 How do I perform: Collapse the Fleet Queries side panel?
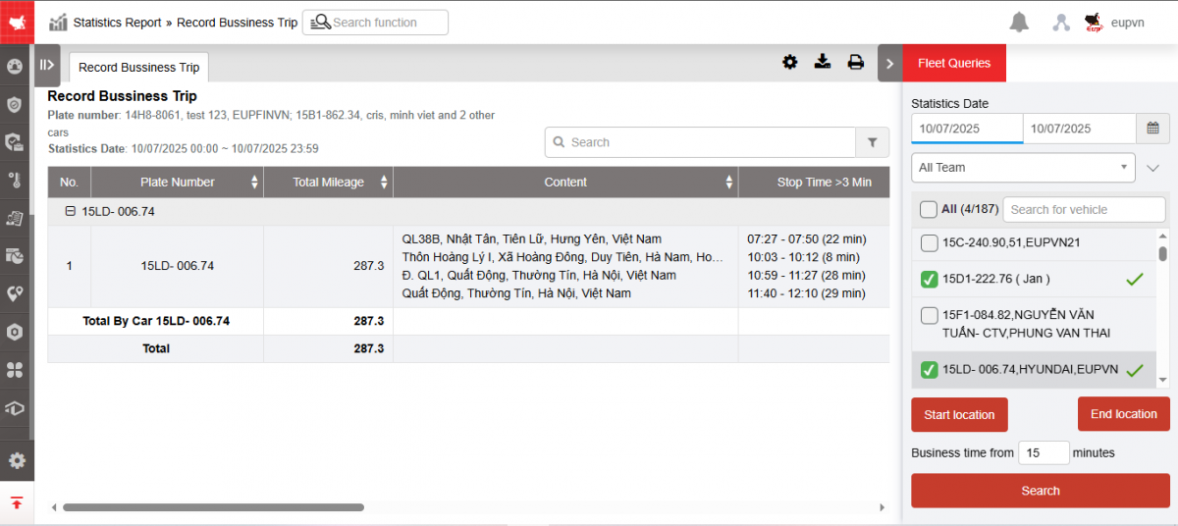pos(889,64)
